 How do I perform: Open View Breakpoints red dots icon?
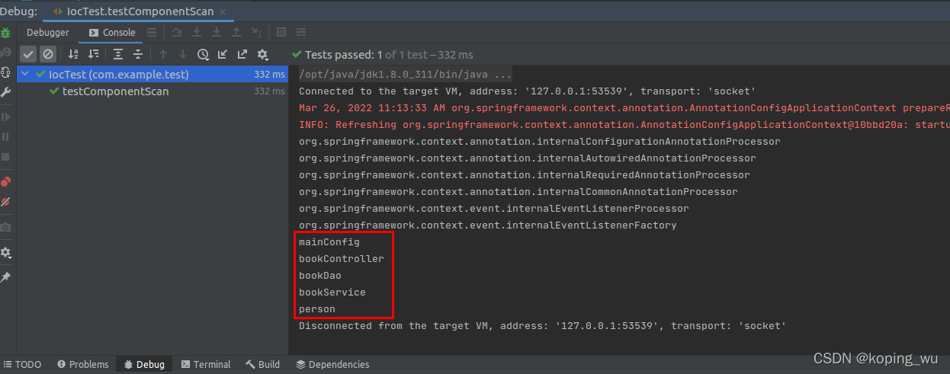pos(5,181)
